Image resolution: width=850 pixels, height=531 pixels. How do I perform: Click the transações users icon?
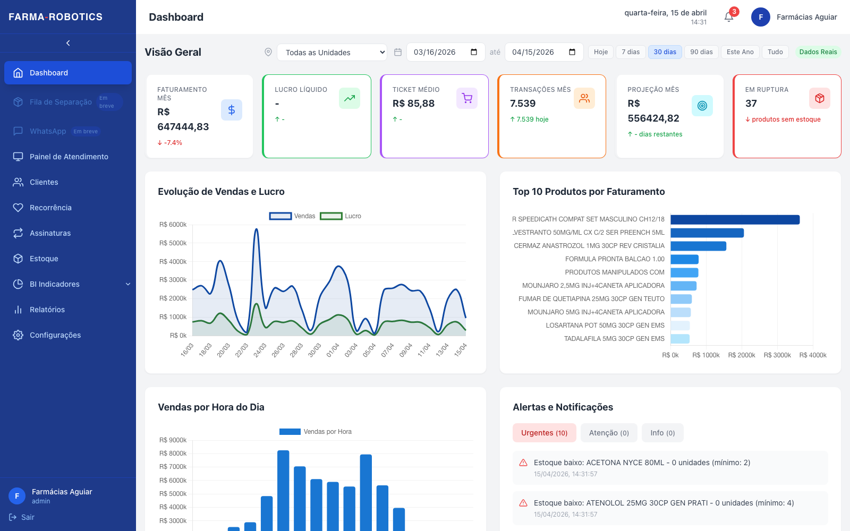584,98
